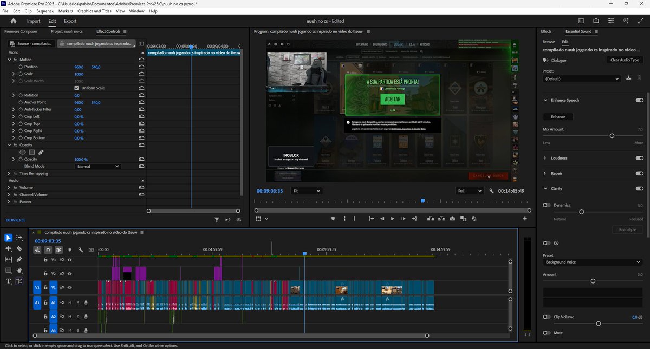Reset Position parameter
This screenshot has height=349, width=650.
click(141, 67)
